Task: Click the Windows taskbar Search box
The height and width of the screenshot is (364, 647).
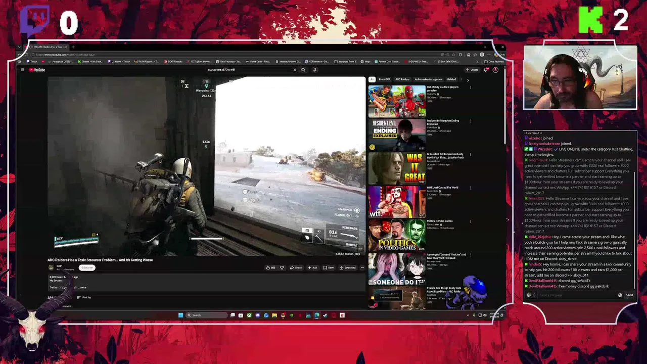Action: [206, 315]
